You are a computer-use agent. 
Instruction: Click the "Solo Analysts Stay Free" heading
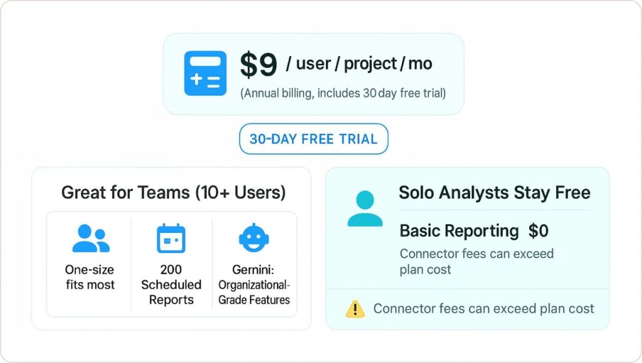pos(495,192)
